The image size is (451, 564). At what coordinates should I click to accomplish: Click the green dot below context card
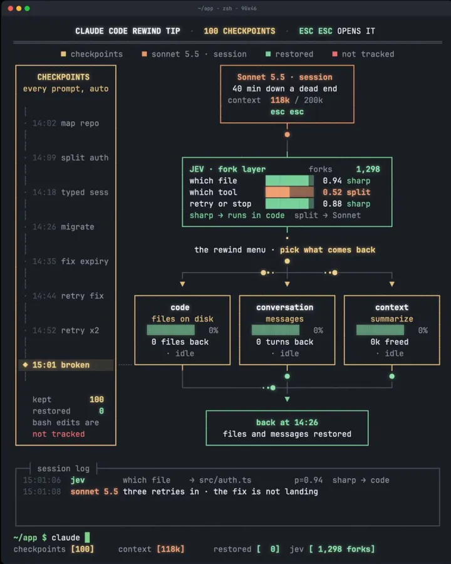click(x=391, y=376)
